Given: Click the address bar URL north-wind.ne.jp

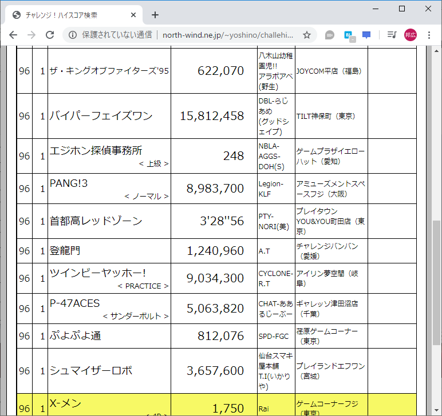Looking at the screenshot, I should tap(228, 35).
